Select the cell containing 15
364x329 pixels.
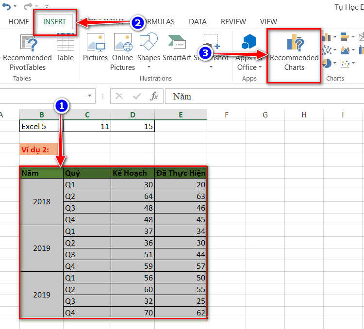pyautogui.click(x=132, y=126)
